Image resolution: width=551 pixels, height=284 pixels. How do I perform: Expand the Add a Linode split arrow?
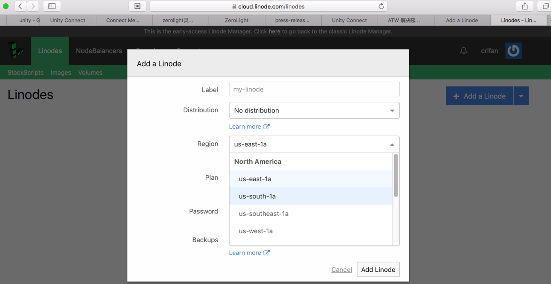click(x=521, y=96)
